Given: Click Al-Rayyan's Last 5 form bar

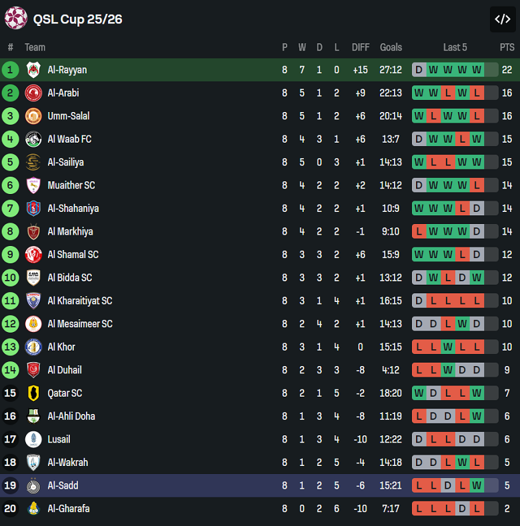Looking at the screenshot, I should [x=455, y=70].
